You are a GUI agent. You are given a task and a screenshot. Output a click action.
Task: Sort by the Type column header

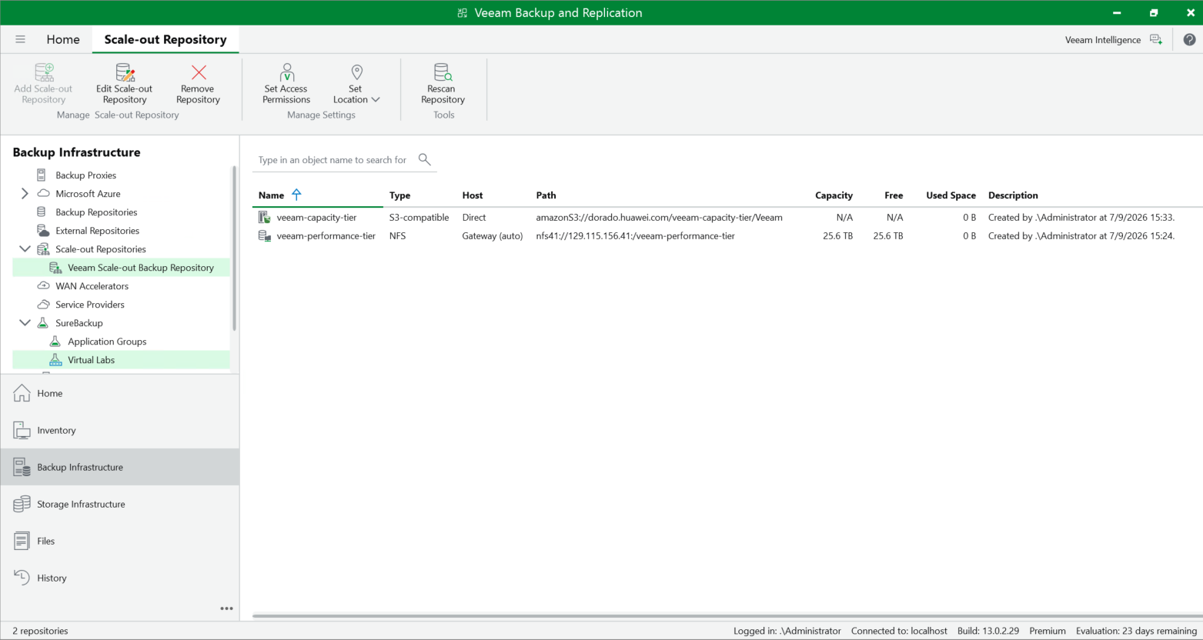click(399, 195)
